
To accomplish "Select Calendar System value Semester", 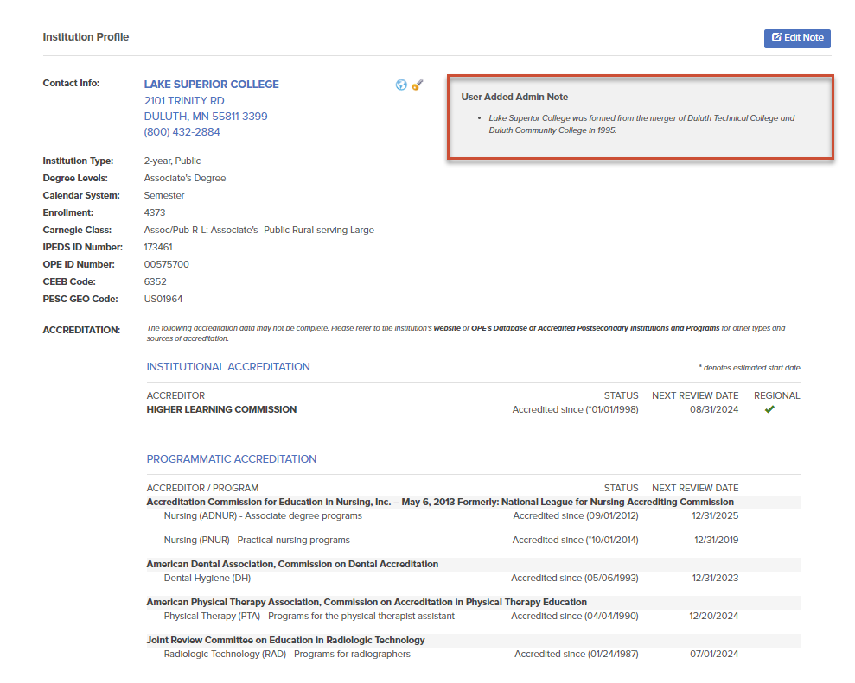I will (x=164, y=195).
